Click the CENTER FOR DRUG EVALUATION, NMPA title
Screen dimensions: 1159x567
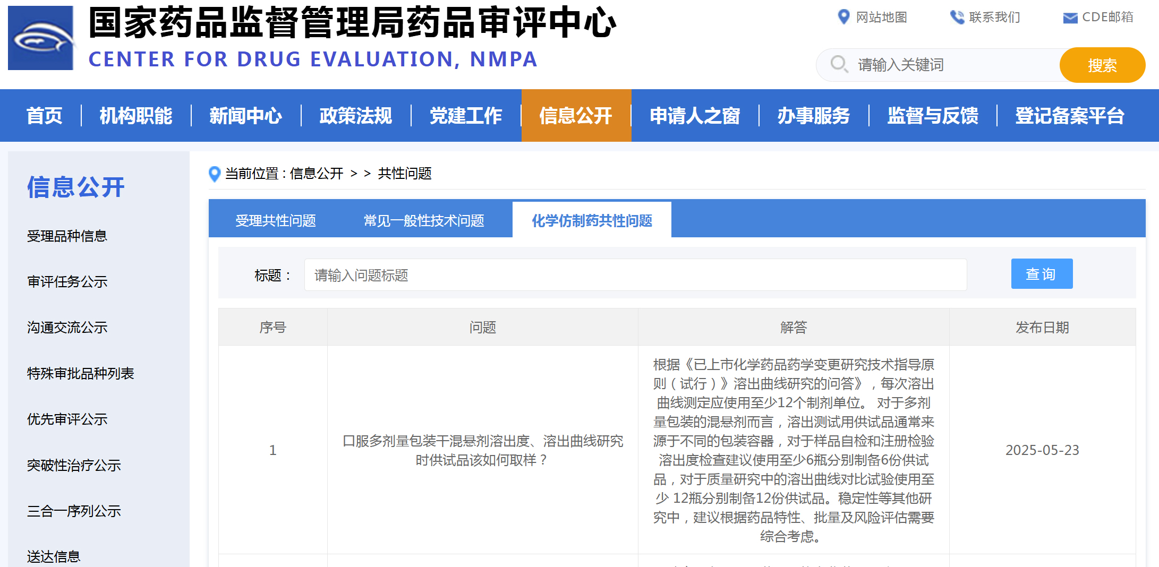tap(313, 59)
